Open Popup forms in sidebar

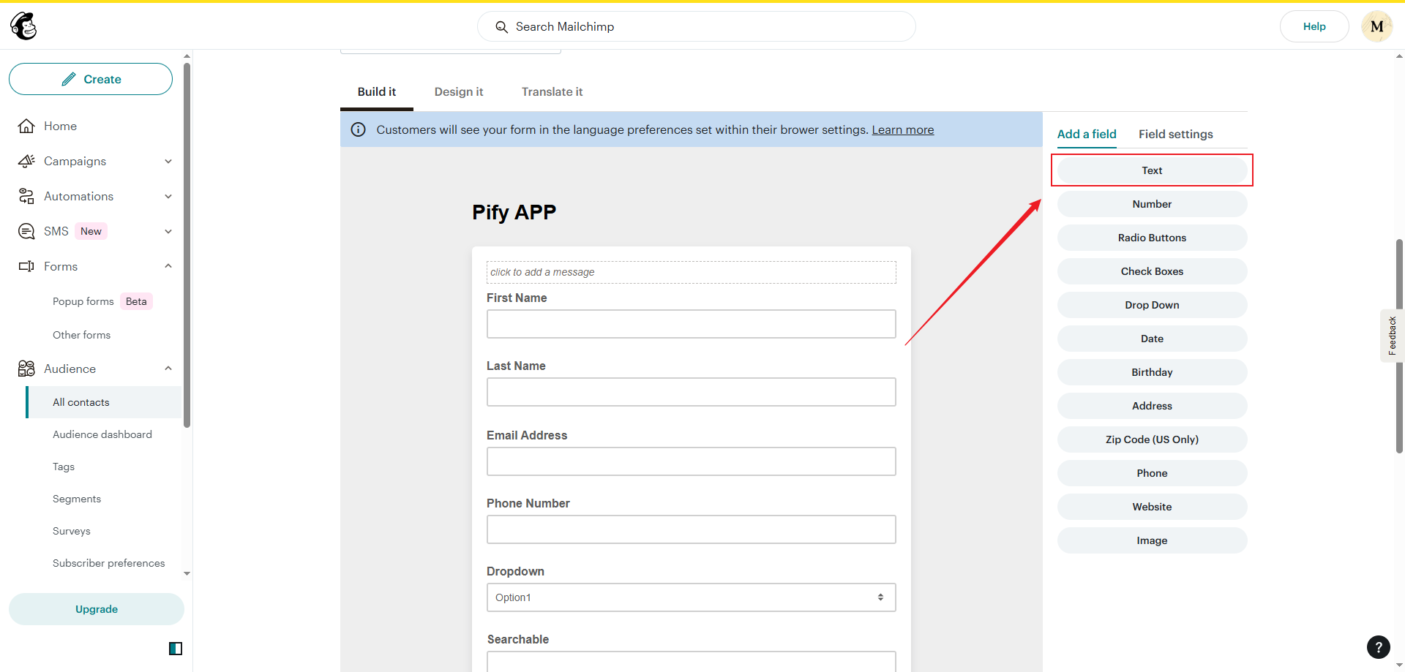pyautogui.click(x=83, y=301)
